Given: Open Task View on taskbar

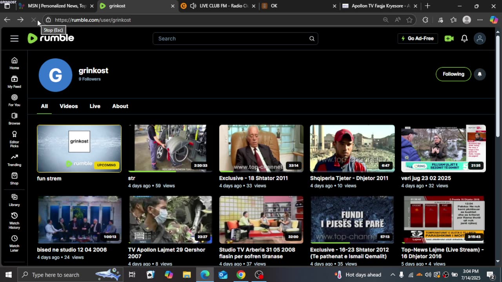Looking at the screenshot, I should point(132,275).
